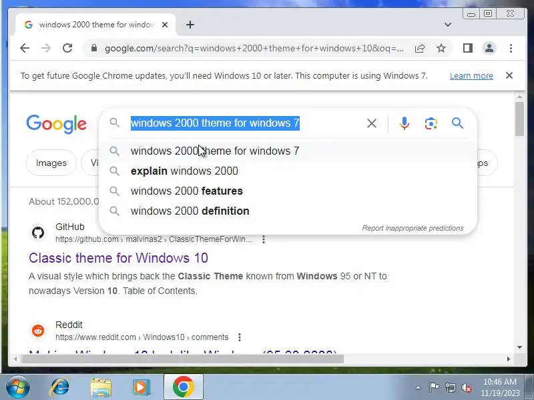Click the forward navigation arrow
The image size is (534, 400).
(x=45, y=48)
